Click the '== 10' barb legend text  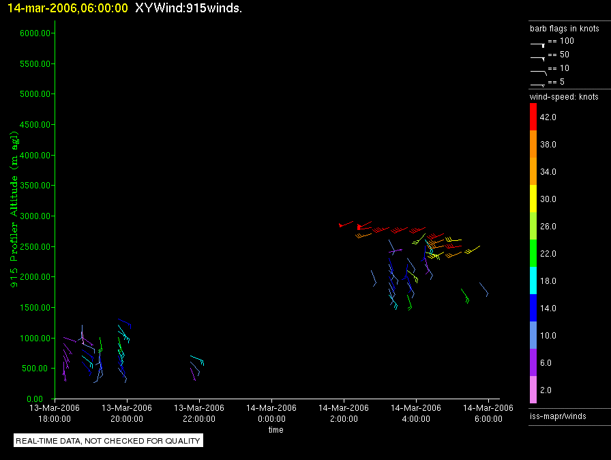coord(558,68)
